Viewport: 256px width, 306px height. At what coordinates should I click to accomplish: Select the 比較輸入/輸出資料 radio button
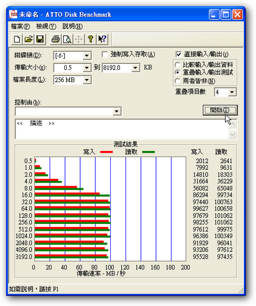[x=178, y=65]
